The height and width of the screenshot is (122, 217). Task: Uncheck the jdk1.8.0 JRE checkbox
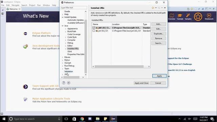tap(94, 28)
